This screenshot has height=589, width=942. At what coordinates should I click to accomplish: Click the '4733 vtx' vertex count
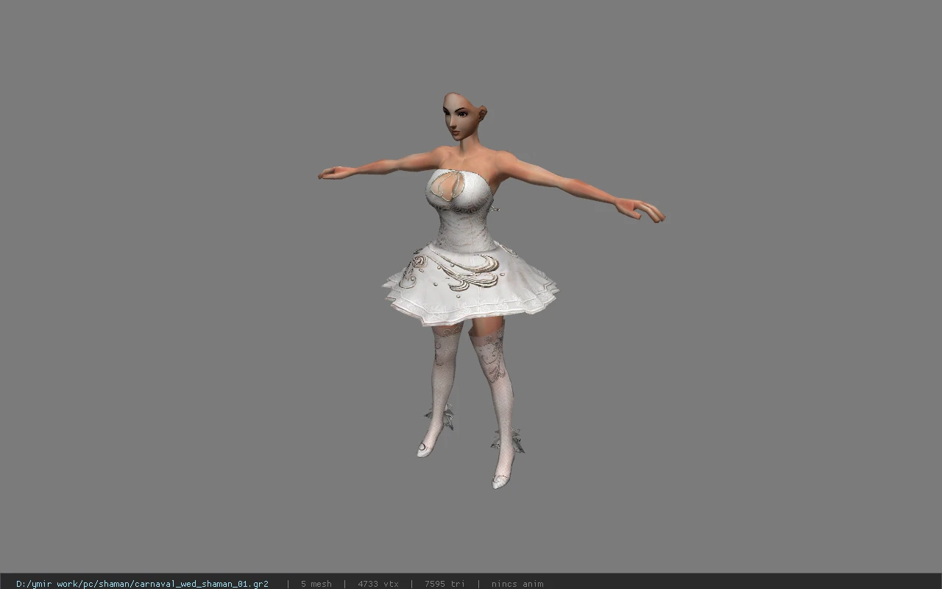[x=378, y=584]
